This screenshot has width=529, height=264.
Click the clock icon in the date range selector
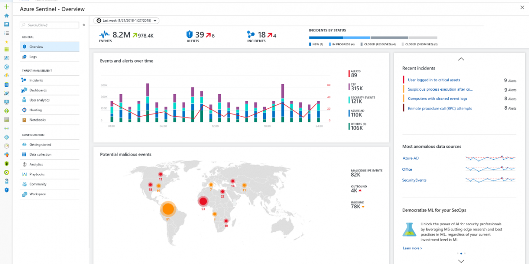click(99, 21)
